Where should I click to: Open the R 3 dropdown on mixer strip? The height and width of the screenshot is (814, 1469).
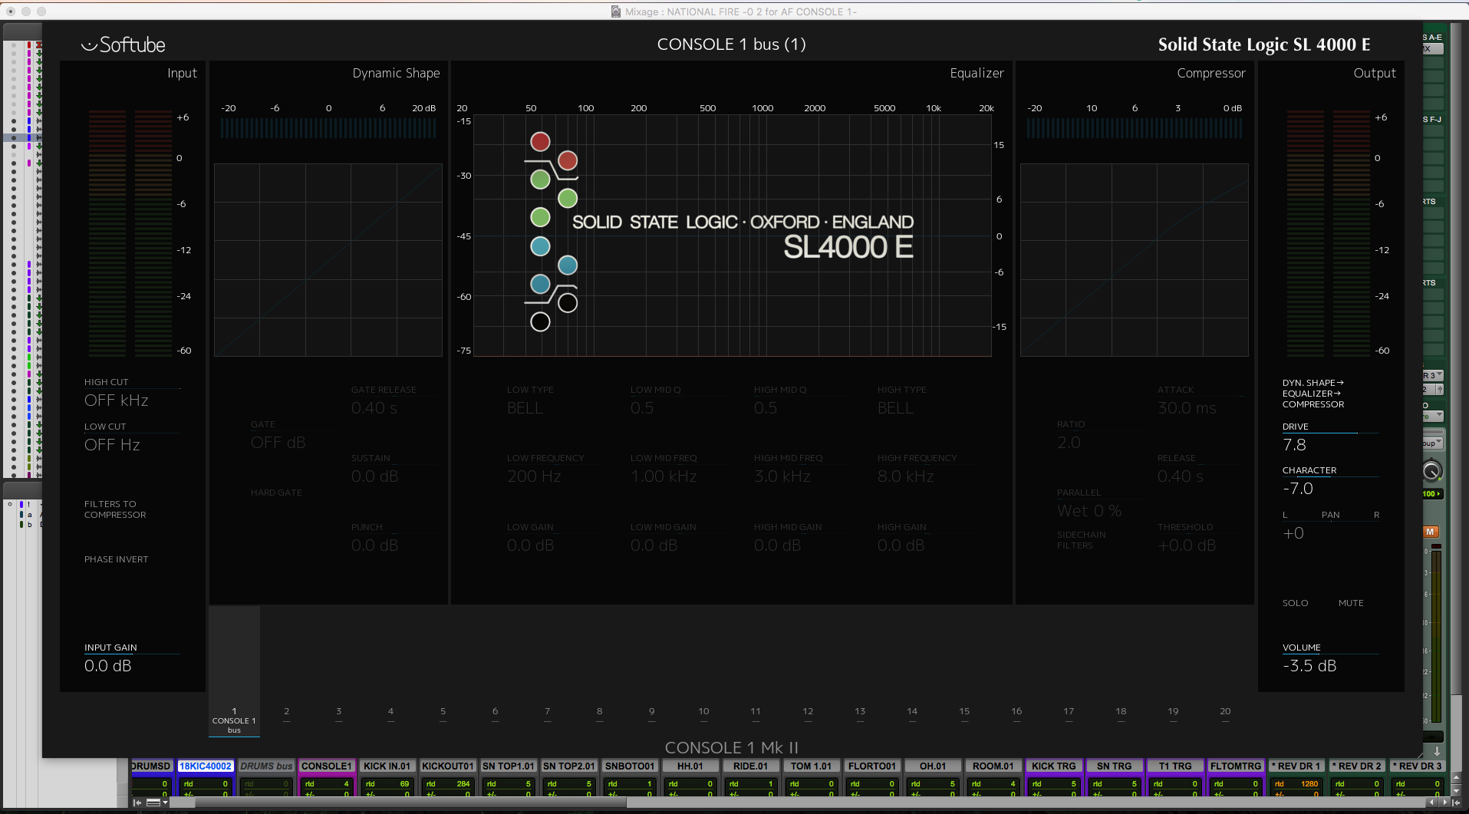pyautogui.click(x=1433, y=375)
